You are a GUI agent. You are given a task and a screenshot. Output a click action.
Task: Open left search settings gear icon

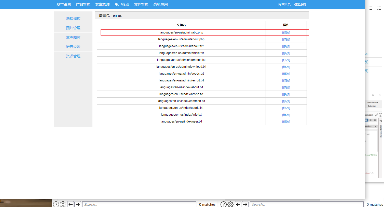tap(63, 204)
